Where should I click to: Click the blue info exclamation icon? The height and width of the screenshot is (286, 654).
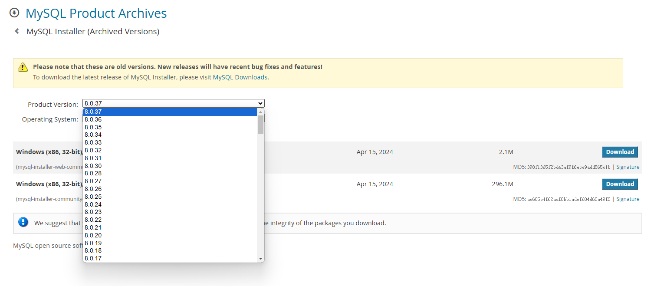coord(23,222)
